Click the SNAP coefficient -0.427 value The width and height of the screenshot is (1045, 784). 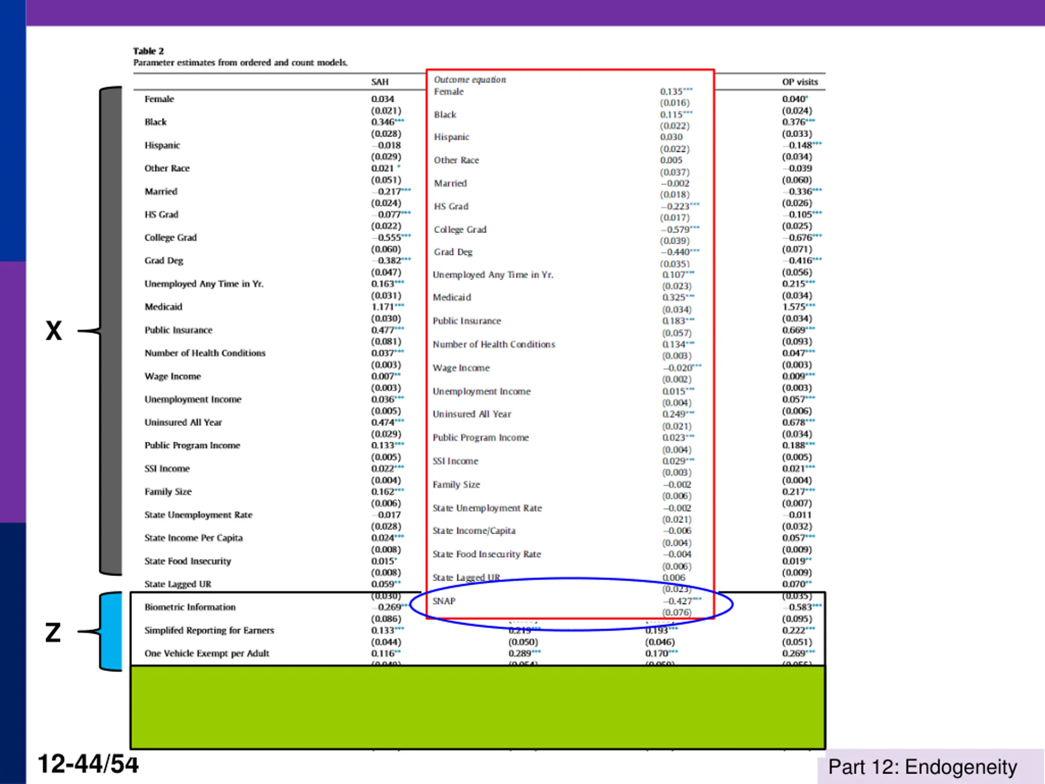tap(678, 601)
